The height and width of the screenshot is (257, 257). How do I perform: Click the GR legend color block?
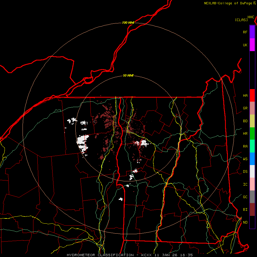click(252, 108)
